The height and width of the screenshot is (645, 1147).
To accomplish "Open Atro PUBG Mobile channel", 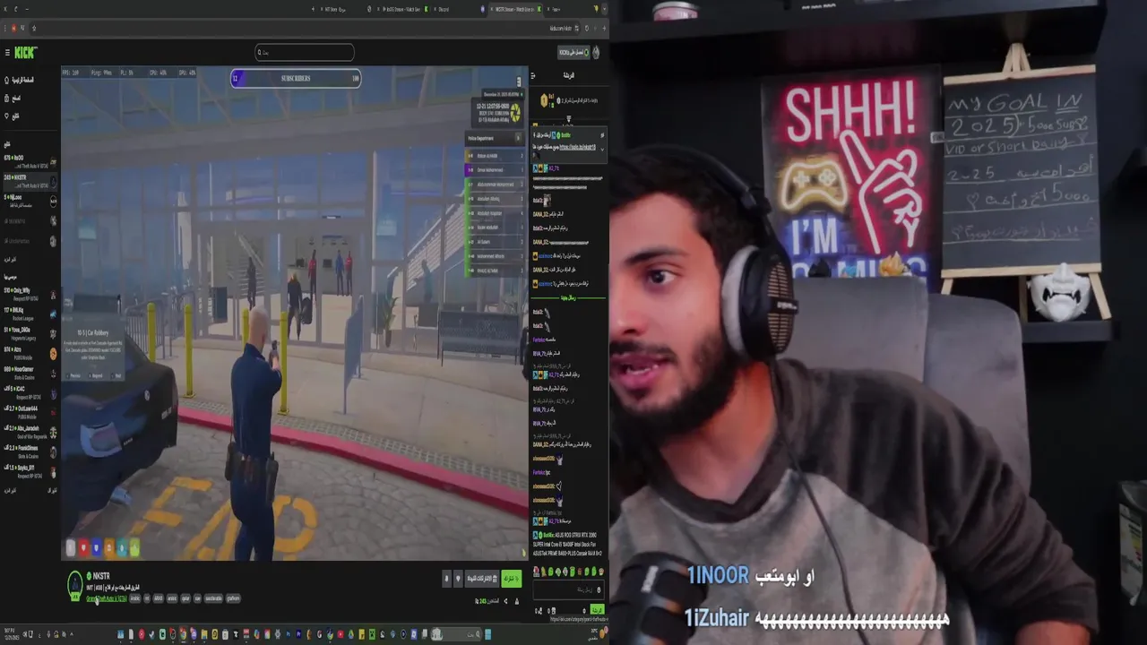I will coord(30,352).
